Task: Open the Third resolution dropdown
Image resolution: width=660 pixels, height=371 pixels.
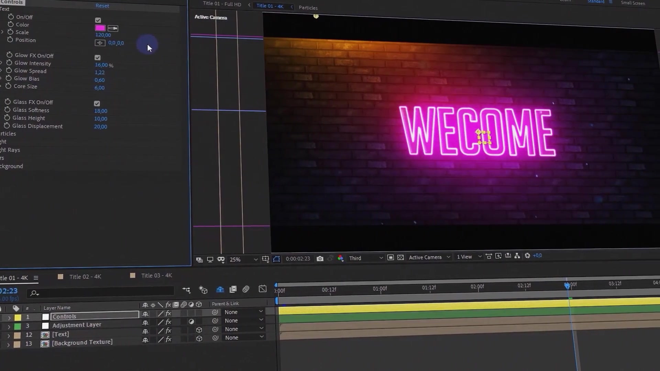Action: (366, 258)
